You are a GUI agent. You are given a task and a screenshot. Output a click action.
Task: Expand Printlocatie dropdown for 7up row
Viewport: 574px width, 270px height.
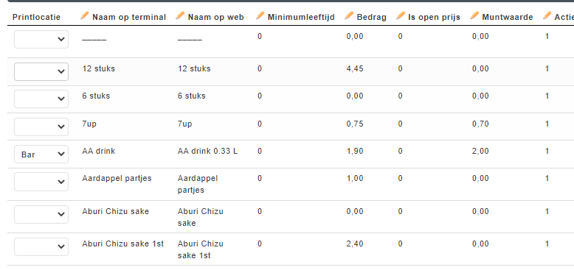[x=41, y=127]
